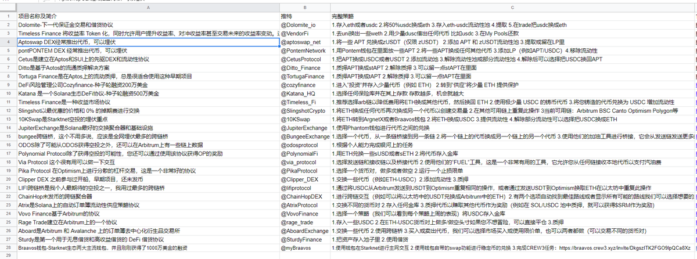Select row 14 number header
Screen dimensions: 697x259
tap(8, 127)
